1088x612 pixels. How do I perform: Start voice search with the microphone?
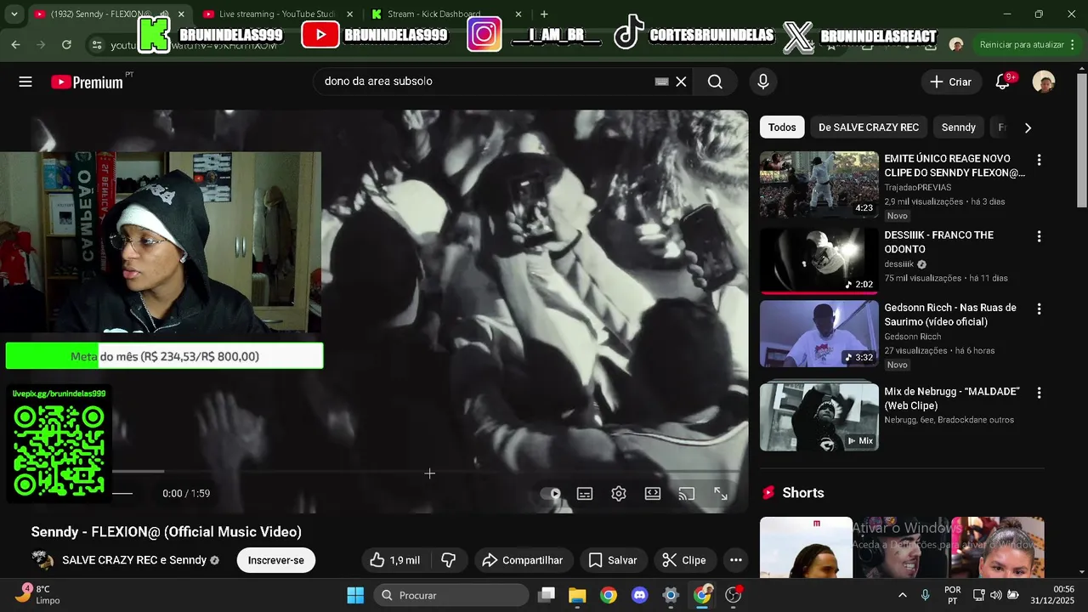tap(763, 82)
